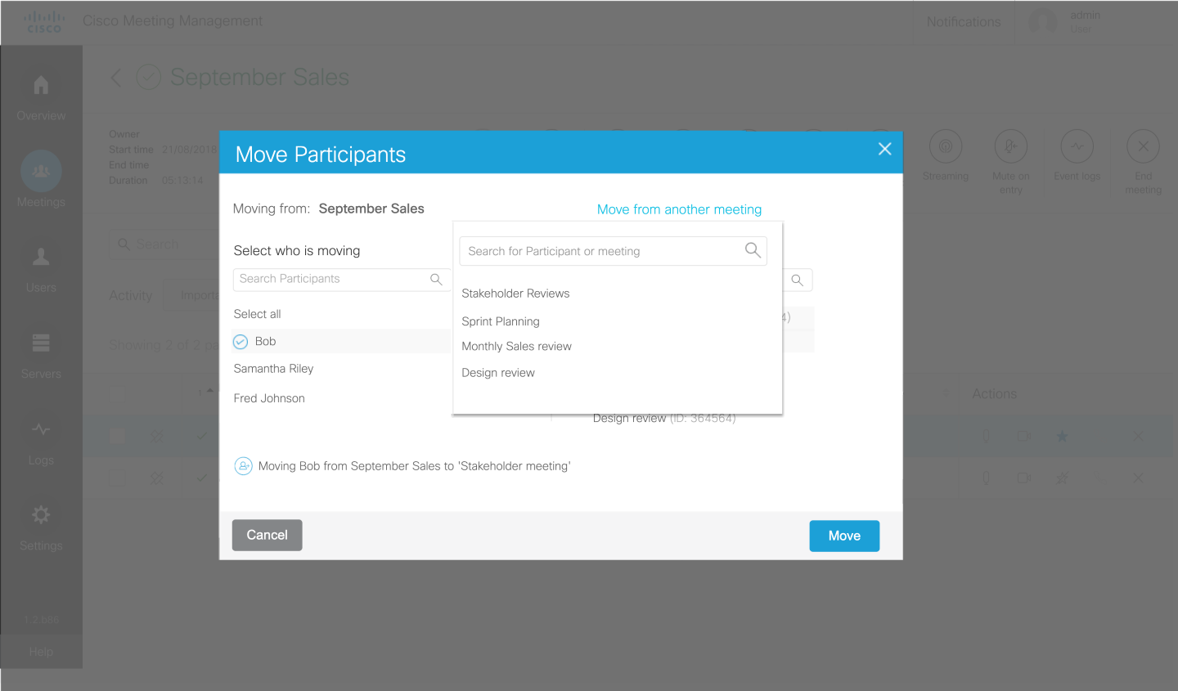1178x691 pixels.
Task: Open the Meetings section icon
Action: click(41, 171)
